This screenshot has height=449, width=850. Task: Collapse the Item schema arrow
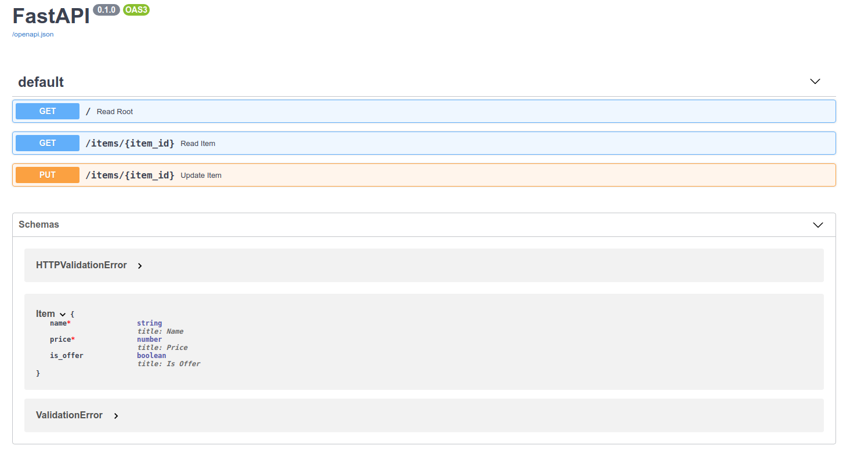click(x=63, y=314)
